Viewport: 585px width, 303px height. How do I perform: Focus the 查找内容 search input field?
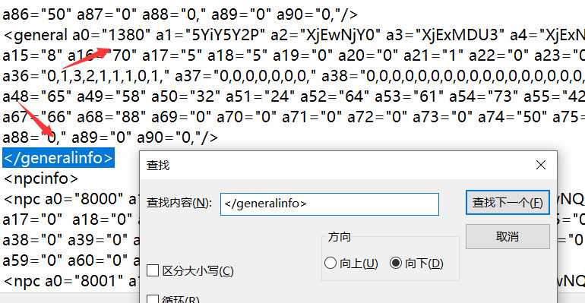point(330,204)
